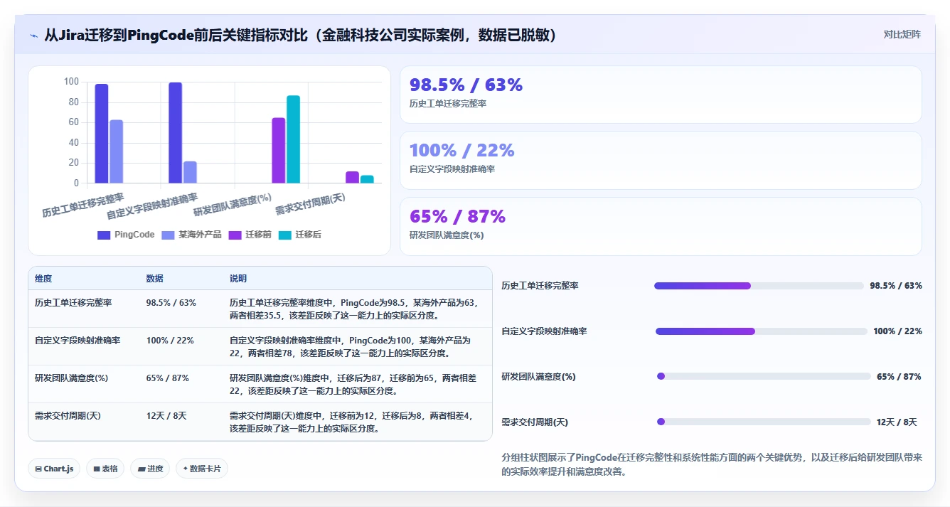Click the lightning icon beside the title
Screen dimensions: 950x507
coord(33,35)
